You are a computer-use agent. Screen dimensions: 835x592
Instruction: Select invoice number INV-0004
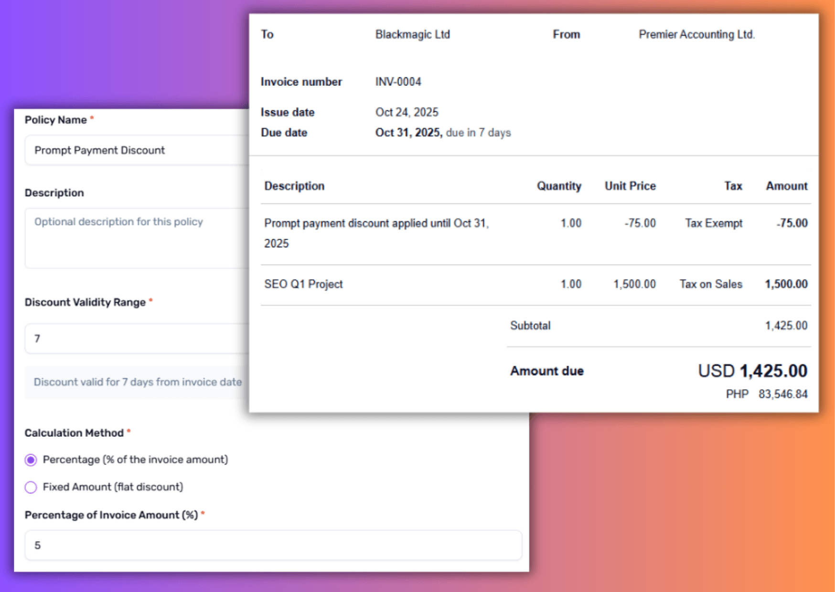coord(398,82)
